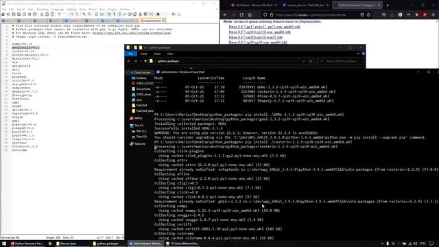Close the Python Extension Packages Firefox tab
This screenshot has height=247, width=439.
[x=379, y=5]
